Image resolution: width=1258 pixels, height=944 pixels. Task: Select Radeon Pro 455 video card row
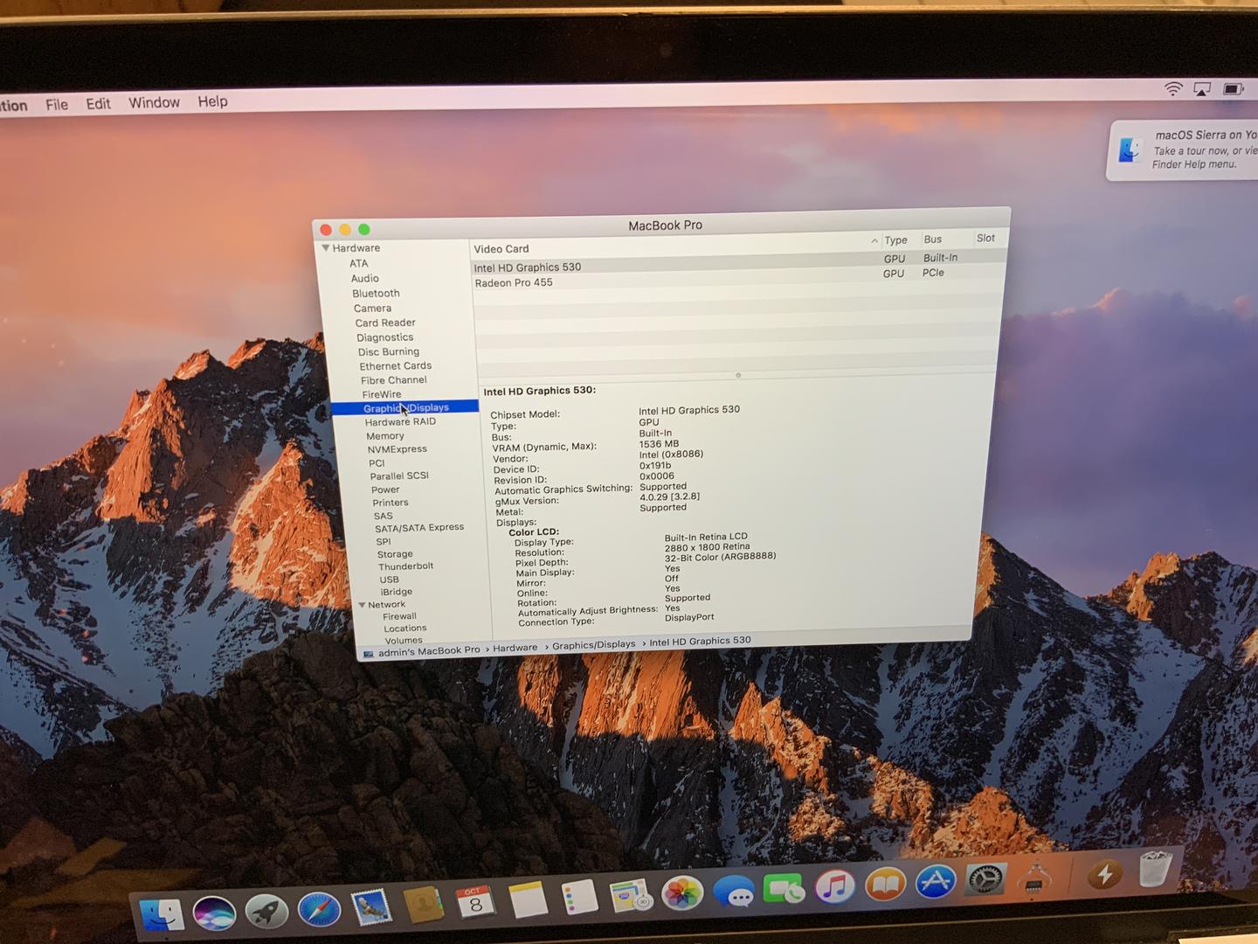514,282
